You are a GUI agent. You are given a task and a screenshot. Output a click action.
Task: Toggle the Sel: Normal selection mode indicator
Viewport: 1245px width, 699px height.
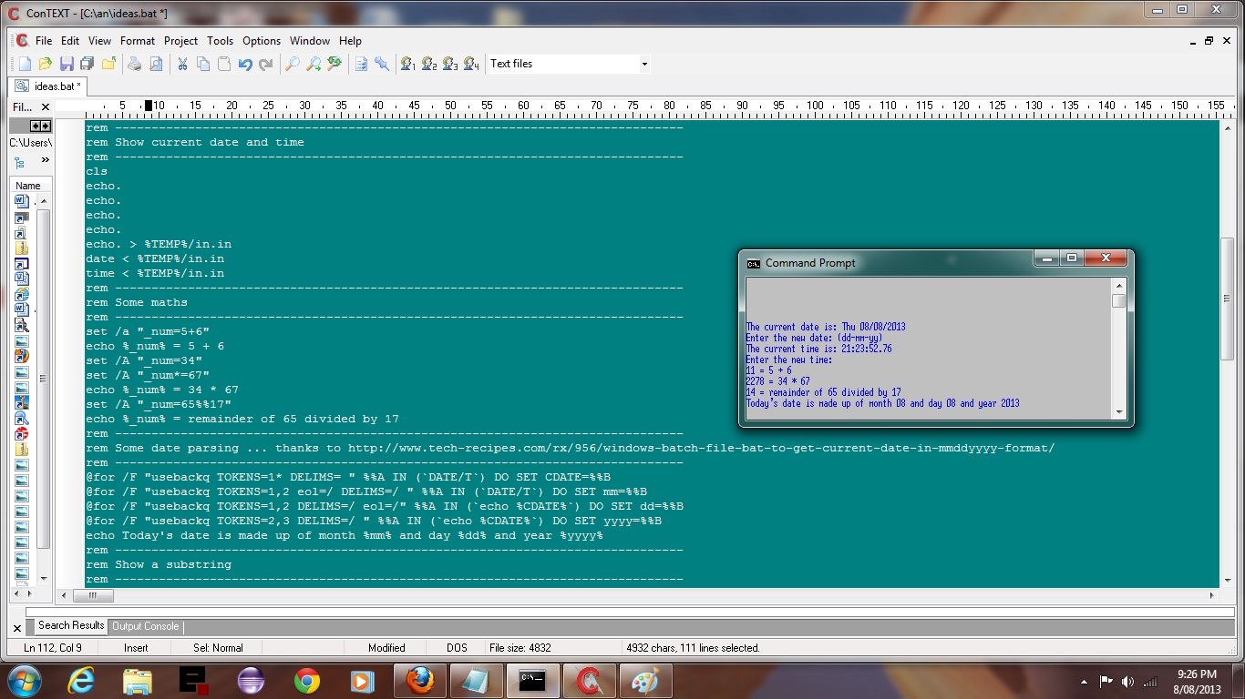tap(218, 648)
